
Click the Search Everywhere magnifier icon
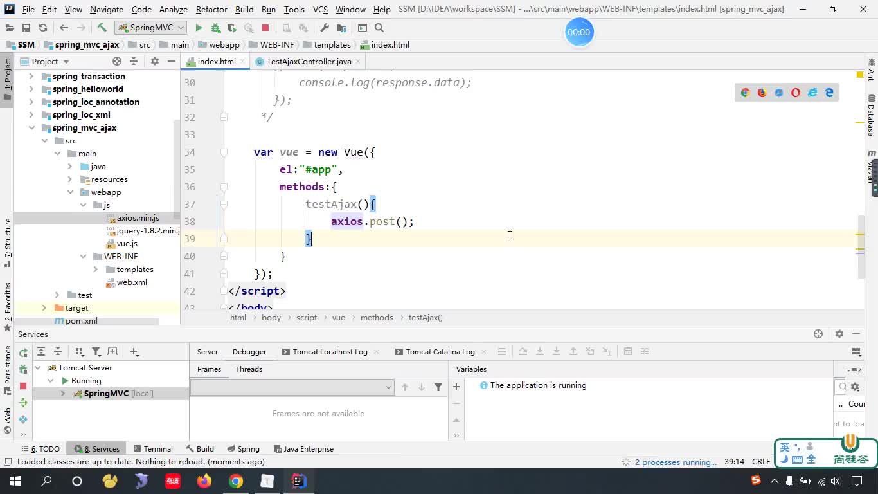(379, 28)
